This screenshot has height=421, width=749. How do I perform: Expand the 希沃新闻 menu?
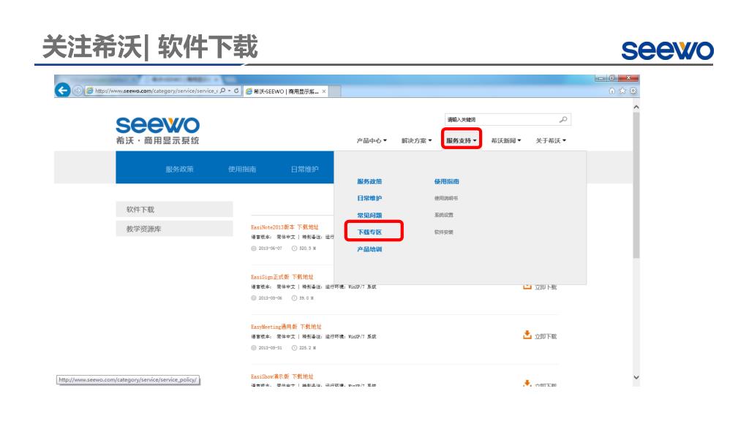click(x=506, y=141)
